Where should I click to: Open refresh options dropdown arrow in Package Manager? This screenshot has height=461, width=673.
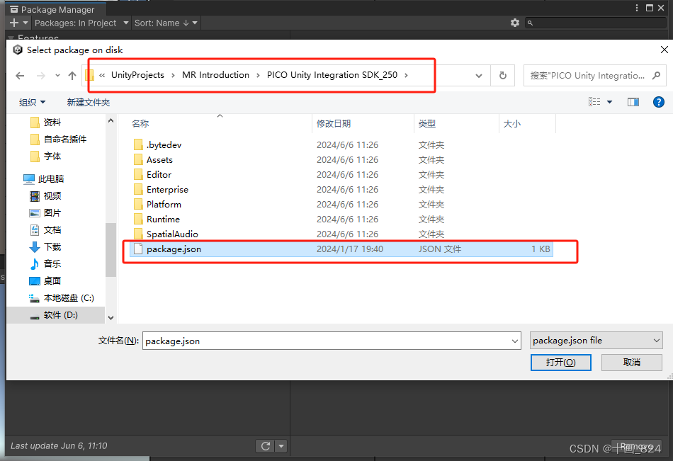point(281,446)
